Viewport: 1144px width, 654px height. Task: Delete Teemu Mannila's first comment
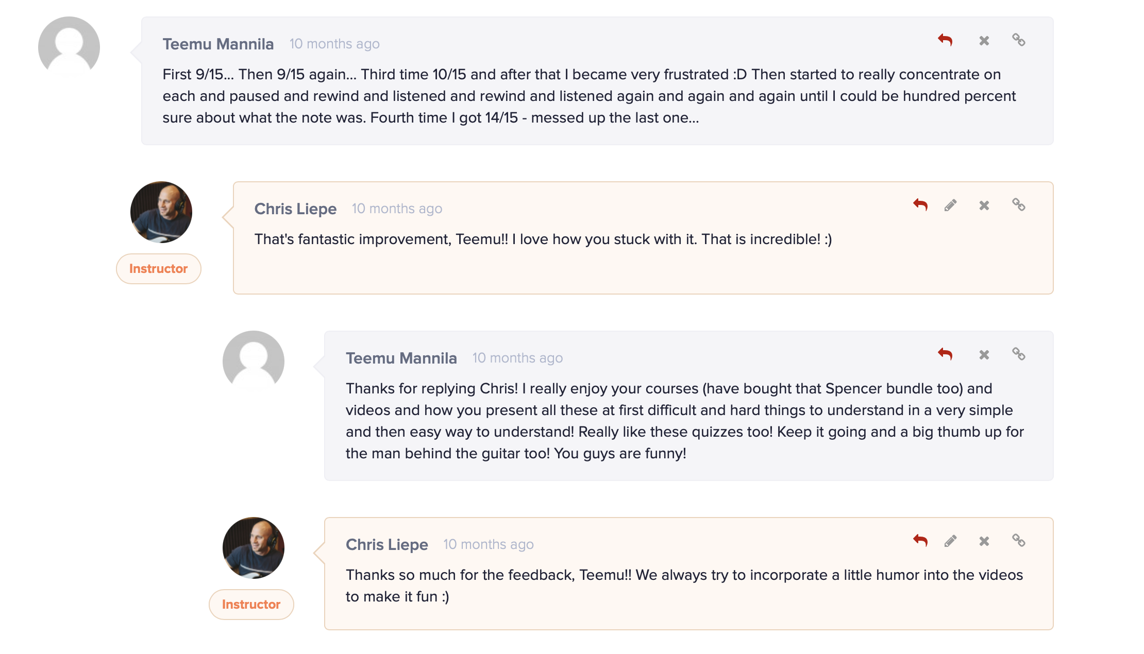tap(984, 41)
